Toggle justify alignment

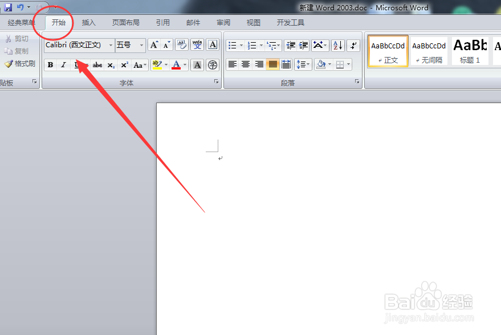click(272, 65)
